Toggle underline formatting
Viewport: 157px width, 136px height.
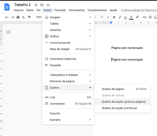(x=125, y=17)
